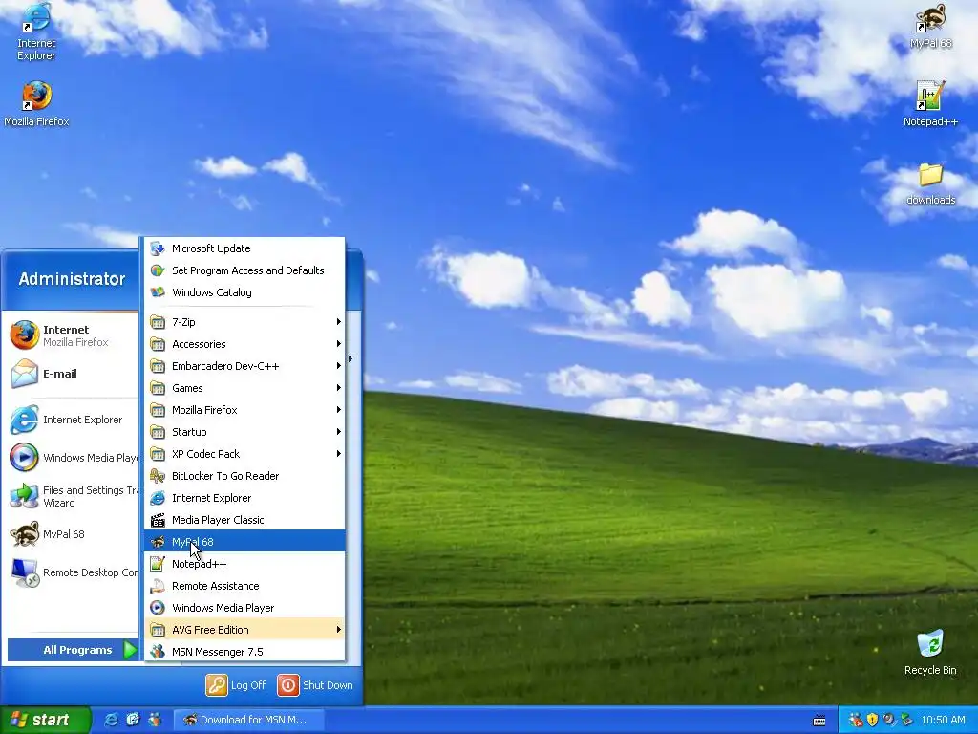The height and width of the screenshot is (734, 978).
Task: Select the downloads folder on desktop
Action: coord(930,183)
